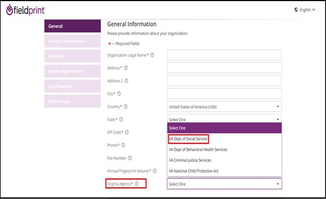The image size is (326, 199).
Task: Open Instructions sidebar tab
Action: [73, 101]
